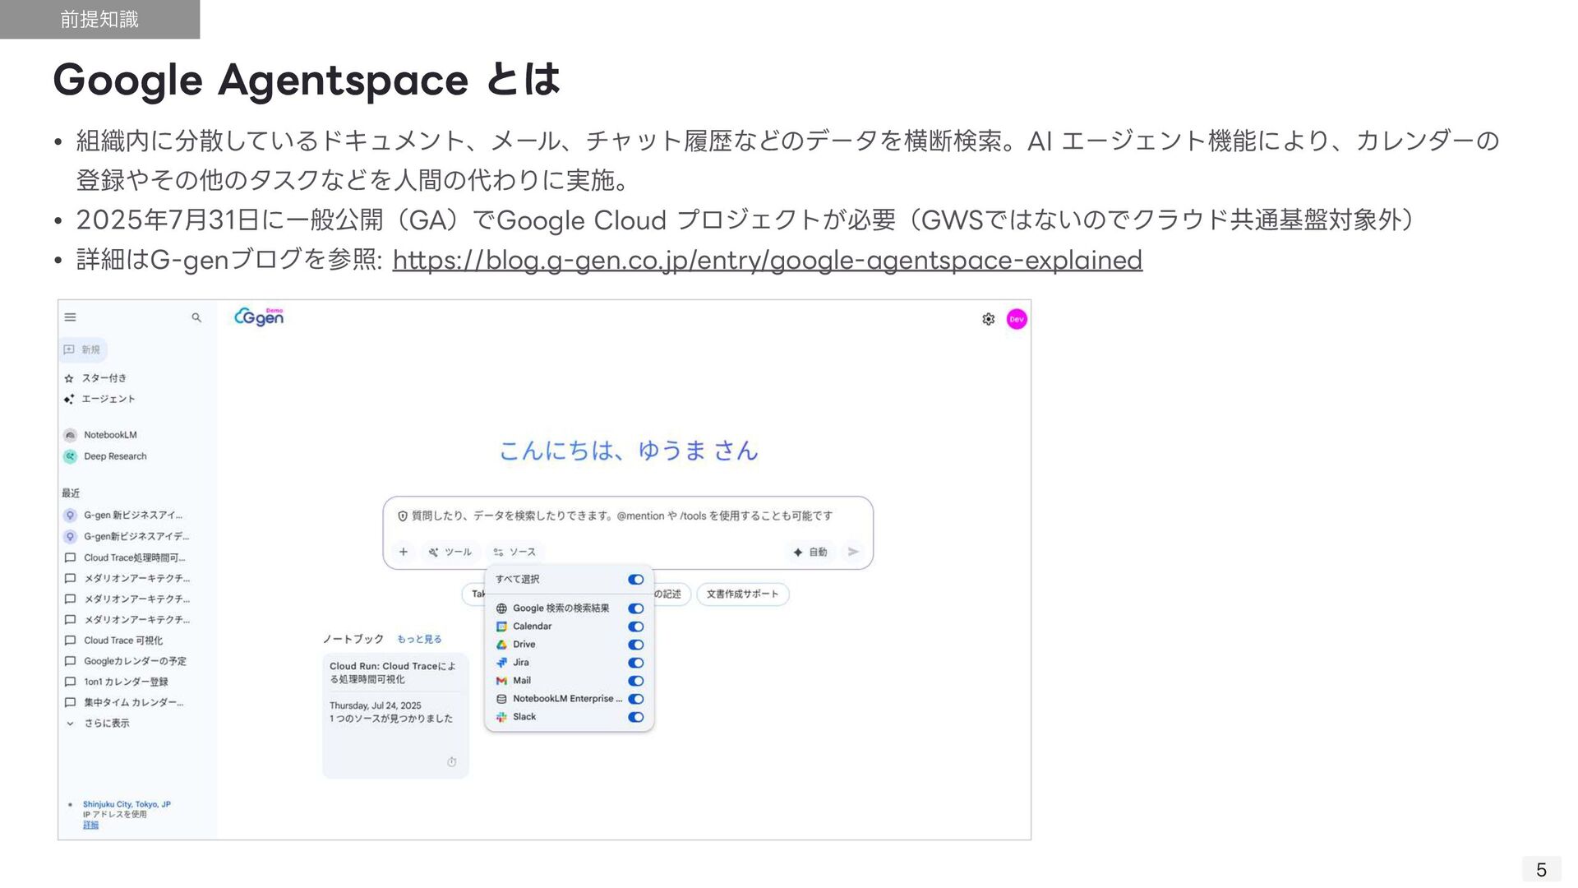The height and width of the screenshot is (888, 1578).
Task: Click the 最近 section heading
Action: click(71, 493)
